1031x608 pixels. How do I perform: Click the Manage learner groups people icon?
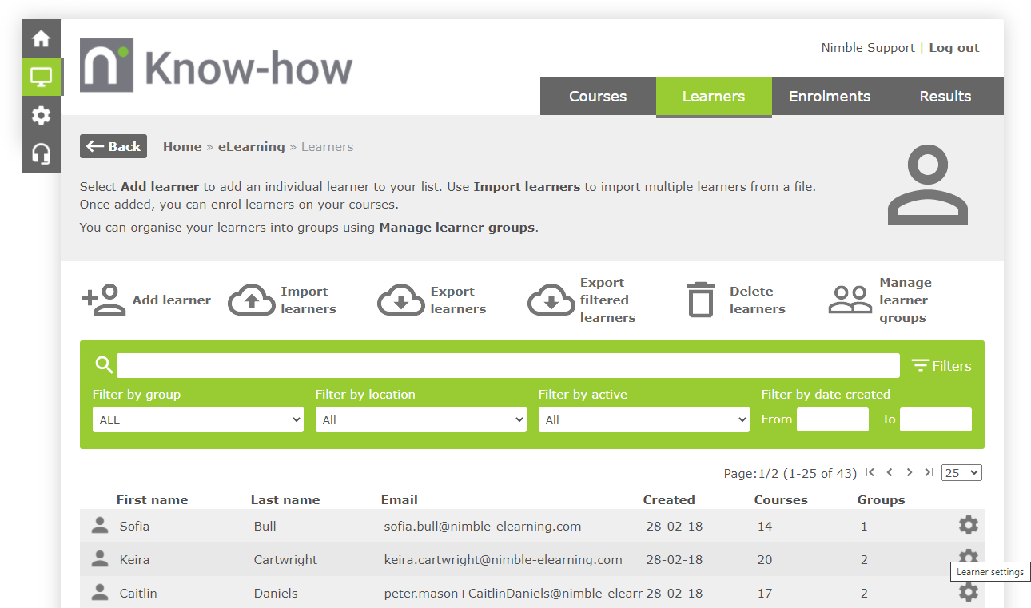point(850,300)
